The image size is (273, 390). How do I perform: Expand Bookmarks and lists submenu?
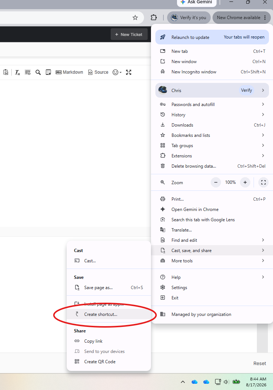212,135
